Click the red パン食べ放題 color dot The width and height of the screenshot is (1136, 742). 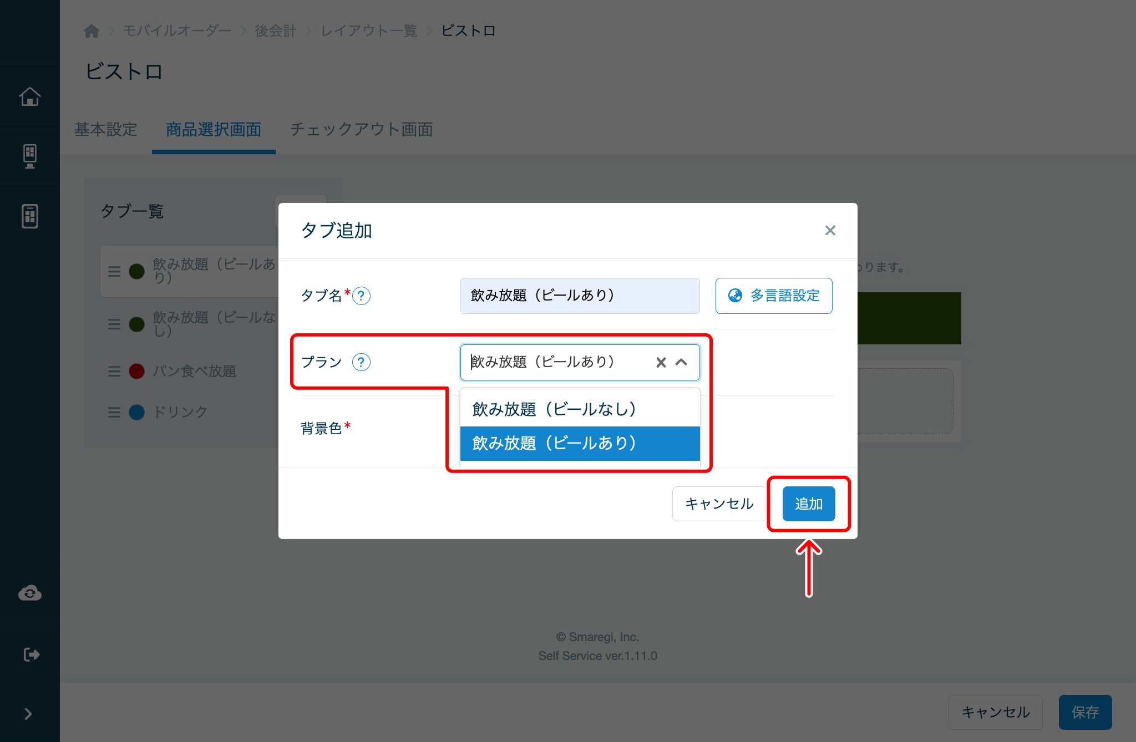click(136, 371)
